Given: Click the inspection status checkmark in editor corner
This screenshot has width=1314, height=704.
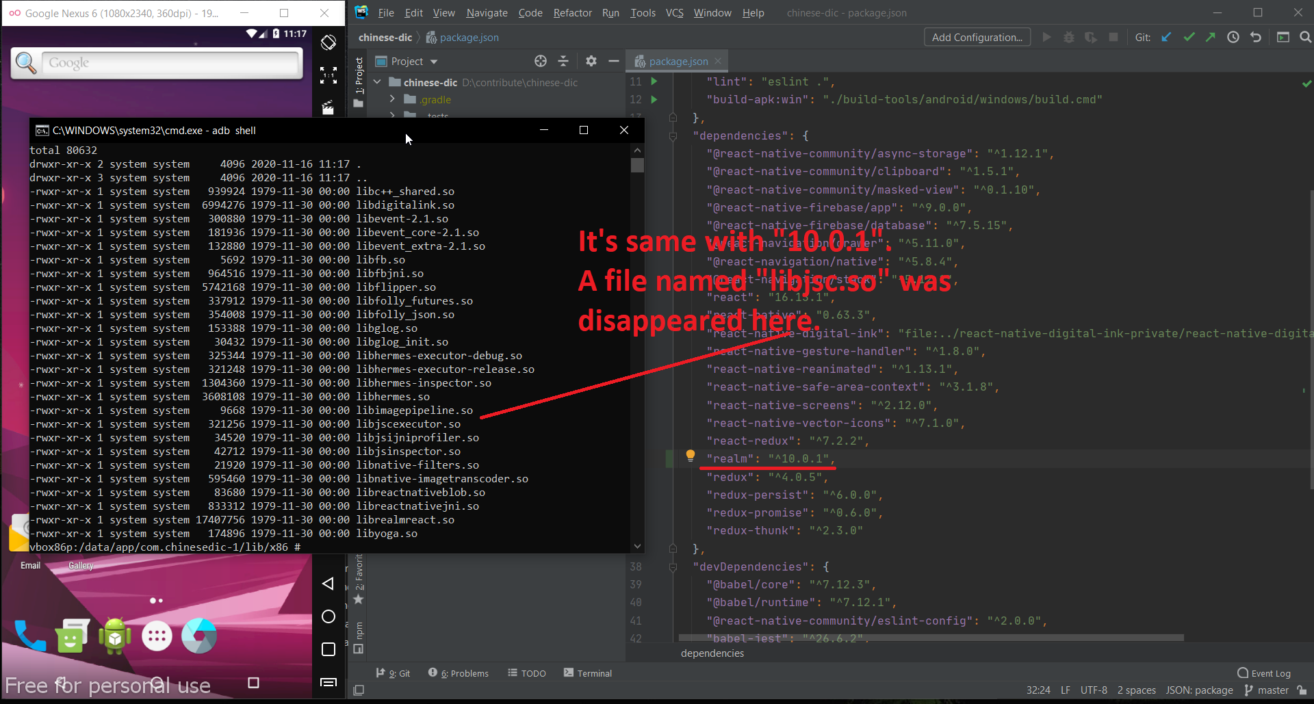Looking at the screenshot, I should pyautogui.click(x=1306, y=83).
